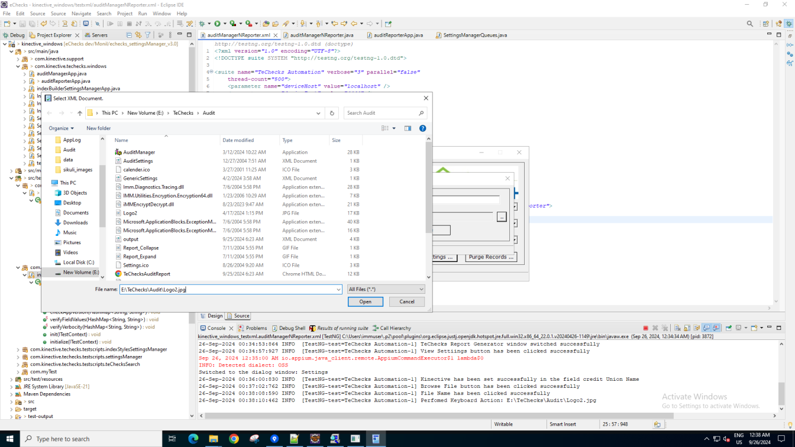Open the Navigate menu

tap(81, 14)
